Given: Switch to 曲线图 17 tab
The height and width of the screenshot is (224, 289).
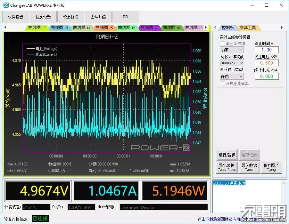Looking at the screenshot, I should click(x=149, y=28).
